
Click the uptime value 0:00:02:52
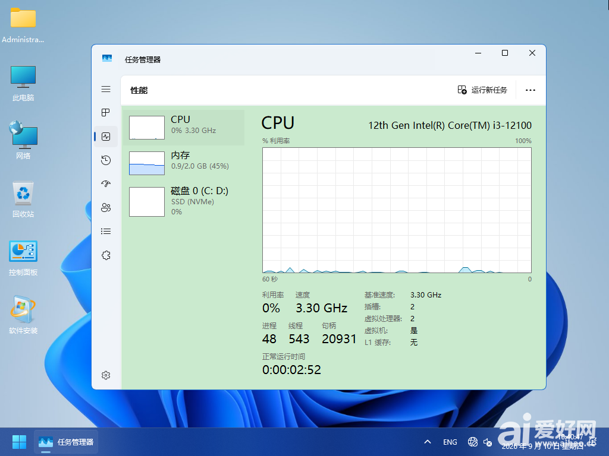291,370
